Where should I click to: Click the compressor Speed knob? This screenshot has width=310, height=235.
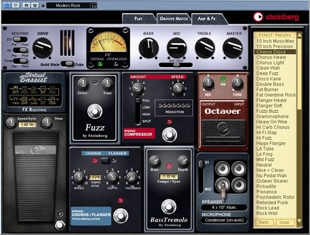tap(178, 88)
